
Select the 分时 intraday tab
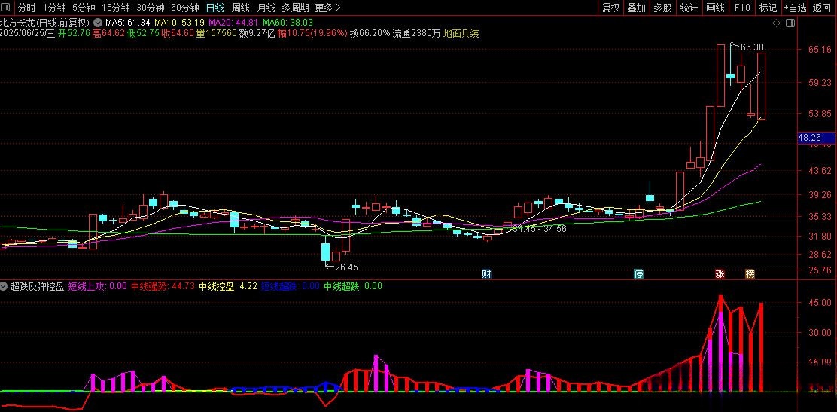pyautogui.click(x=26, y=8)
